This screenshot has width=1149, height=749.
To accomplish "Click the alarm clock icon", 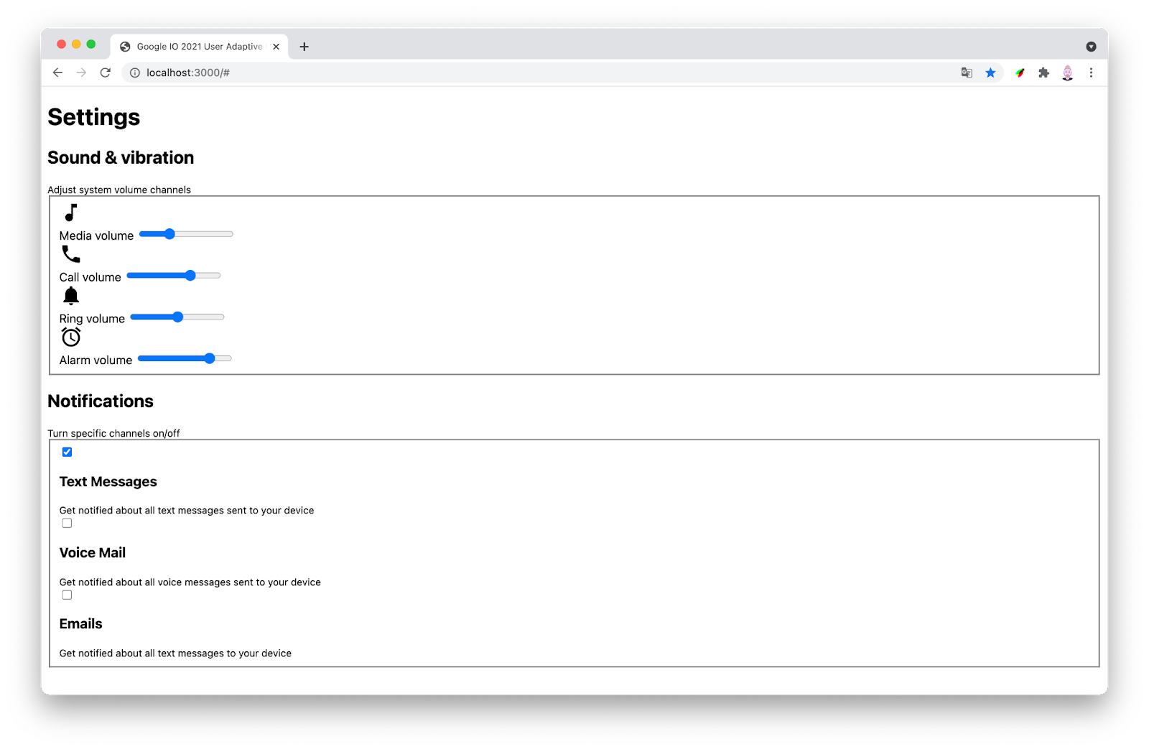I will click(x=70, y=338).
